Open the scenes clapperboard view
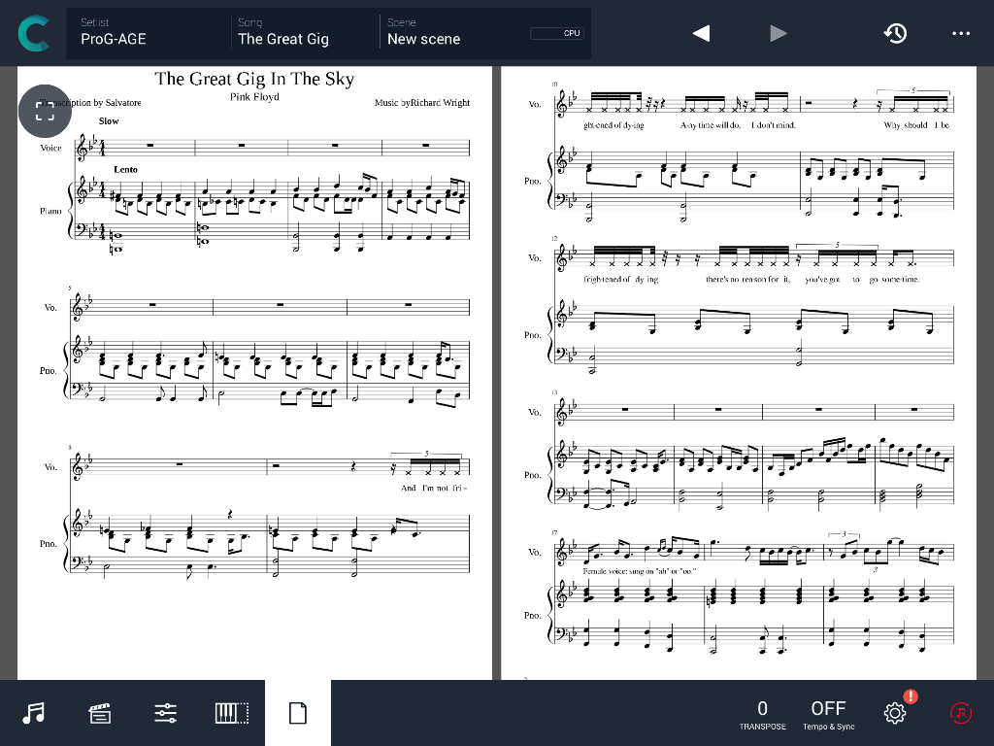The image size is (994, 746). point(100,713)
